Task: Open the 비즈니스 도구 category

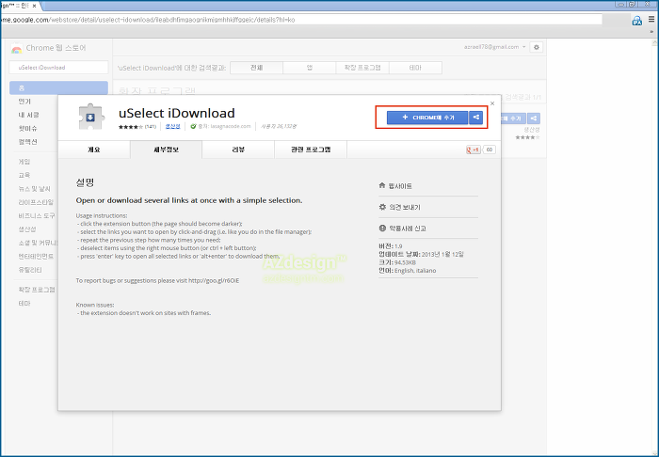Action: coord(37,215)
